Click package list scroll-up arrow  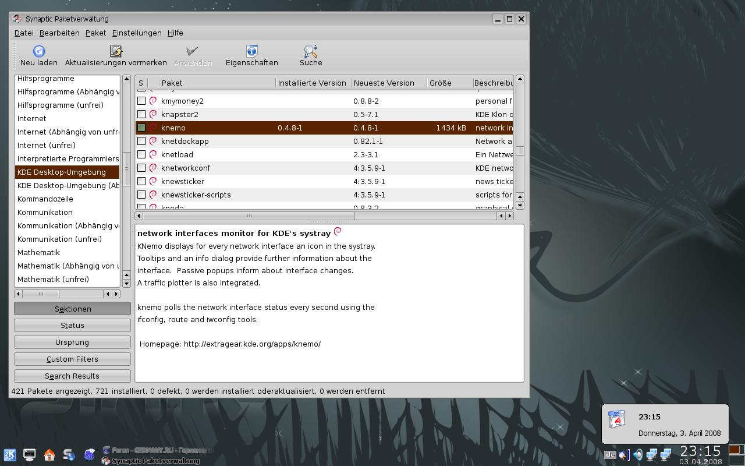point(520,79)
